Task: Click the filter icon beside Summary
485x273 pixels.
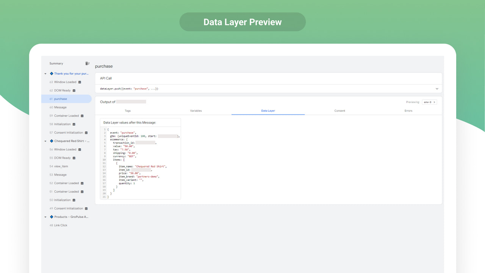Action: (87, 63)
